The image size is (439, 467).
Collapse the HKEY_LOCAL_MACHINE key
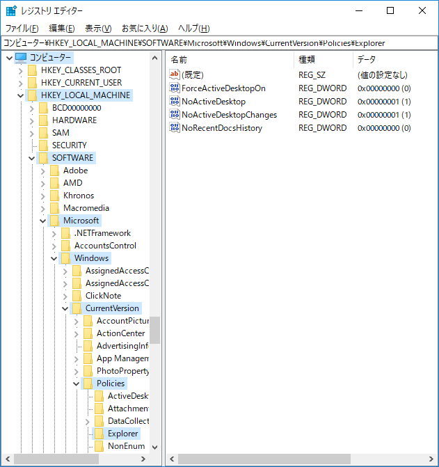[x=20, y=95]
